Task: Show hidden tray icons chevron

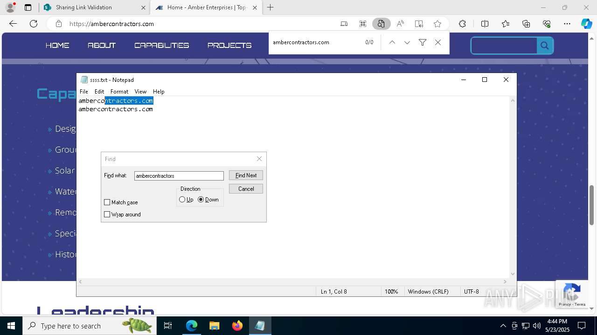Action: coord(503,326)
